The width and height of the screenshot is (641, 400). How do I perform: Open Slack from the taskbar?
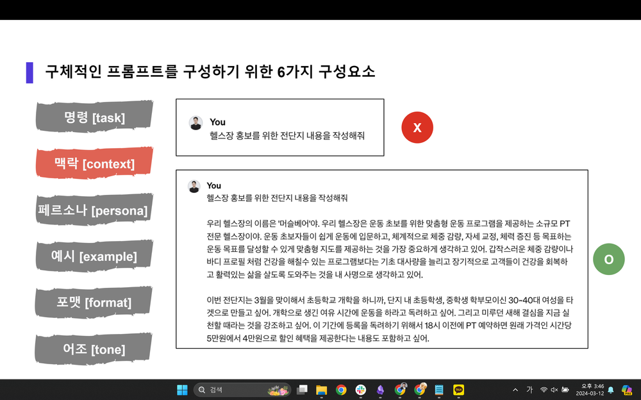point(360,390)
